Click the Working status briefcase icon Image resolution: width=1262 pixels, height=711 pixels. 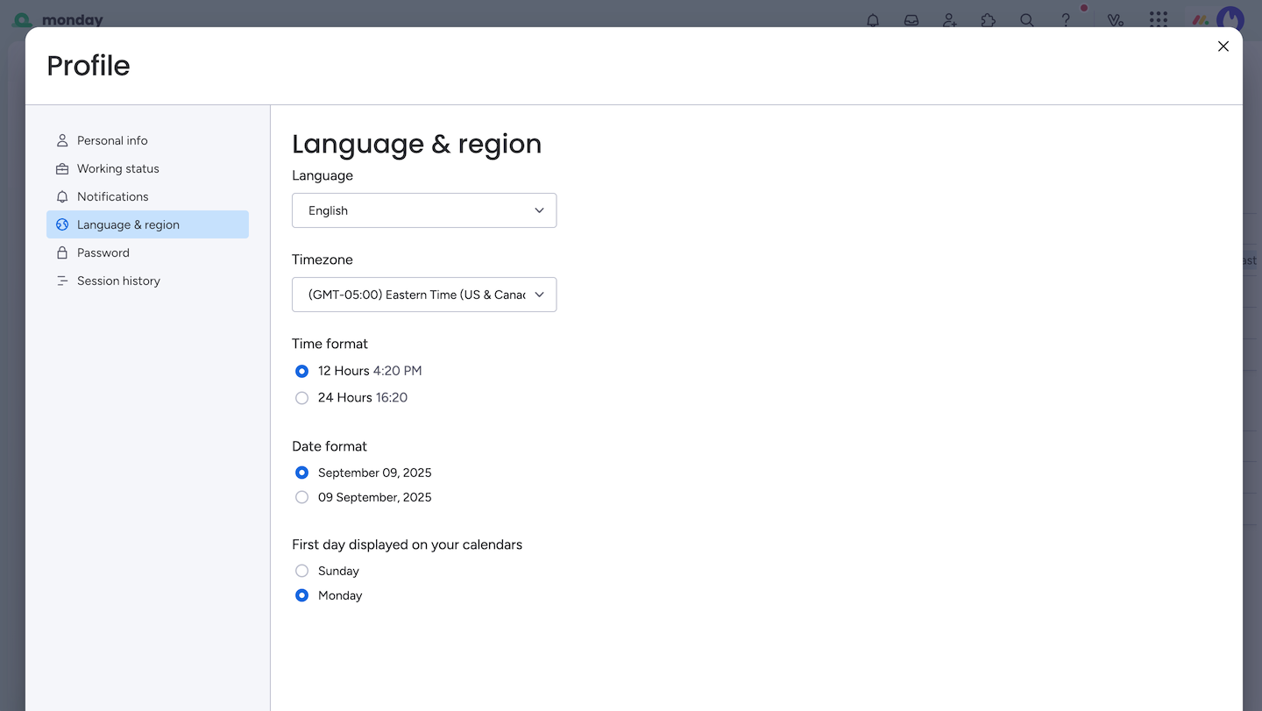tap(62, 168)
